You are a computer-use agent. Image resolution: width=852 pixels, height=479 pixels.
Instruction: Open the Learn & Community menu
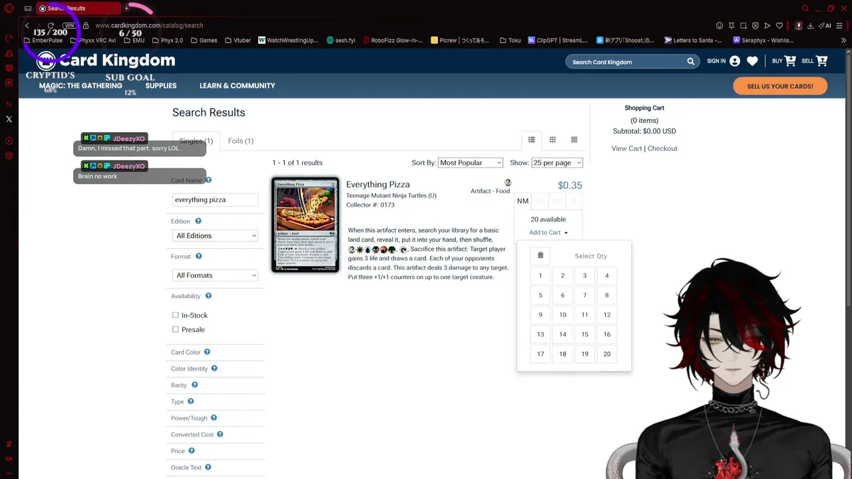click(x=237, y=86)
